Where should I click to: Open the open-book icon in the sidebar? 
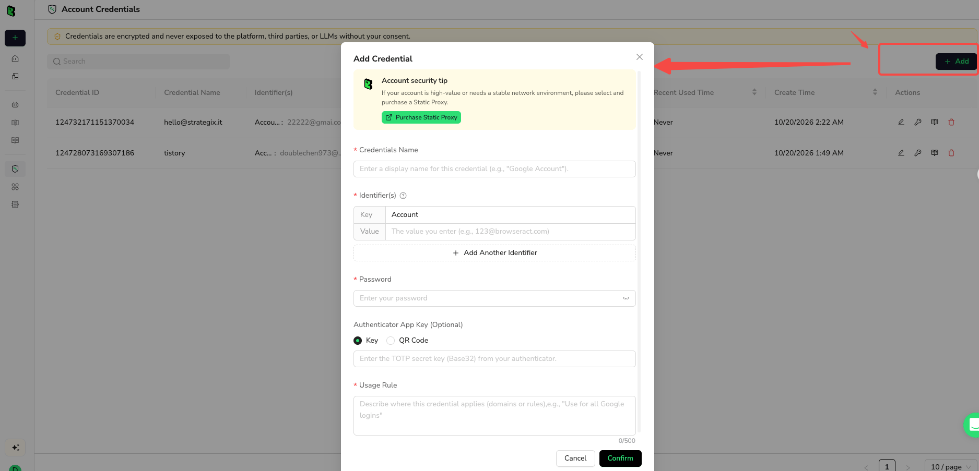[x=15, y=140]
